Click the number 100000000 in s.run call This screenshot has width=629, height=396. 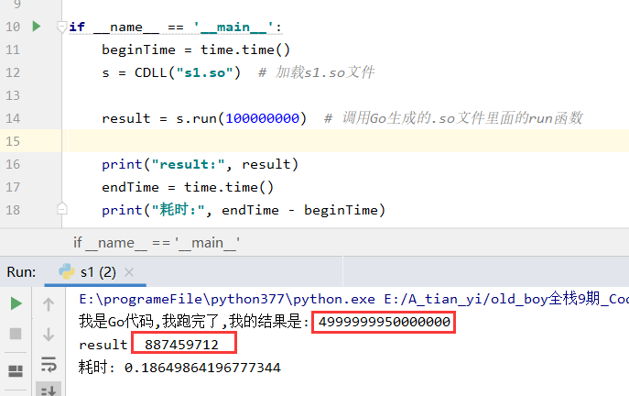[x=263, y=118]
